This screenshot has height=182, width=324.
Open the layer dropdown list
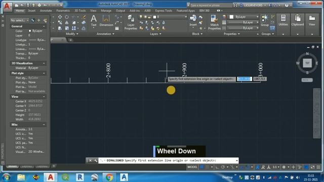[x=186, y=17]
